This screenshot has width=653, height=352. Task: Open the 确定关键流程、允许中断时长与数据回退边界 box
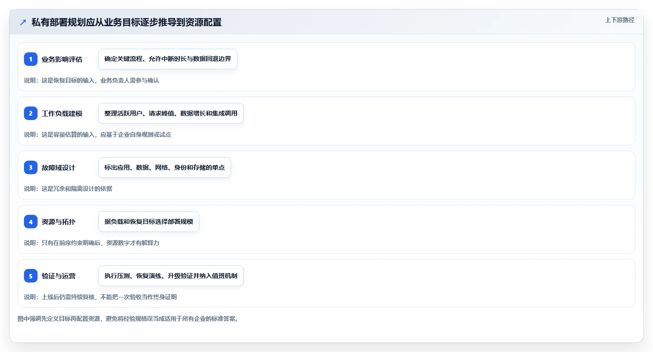point(168,59)
